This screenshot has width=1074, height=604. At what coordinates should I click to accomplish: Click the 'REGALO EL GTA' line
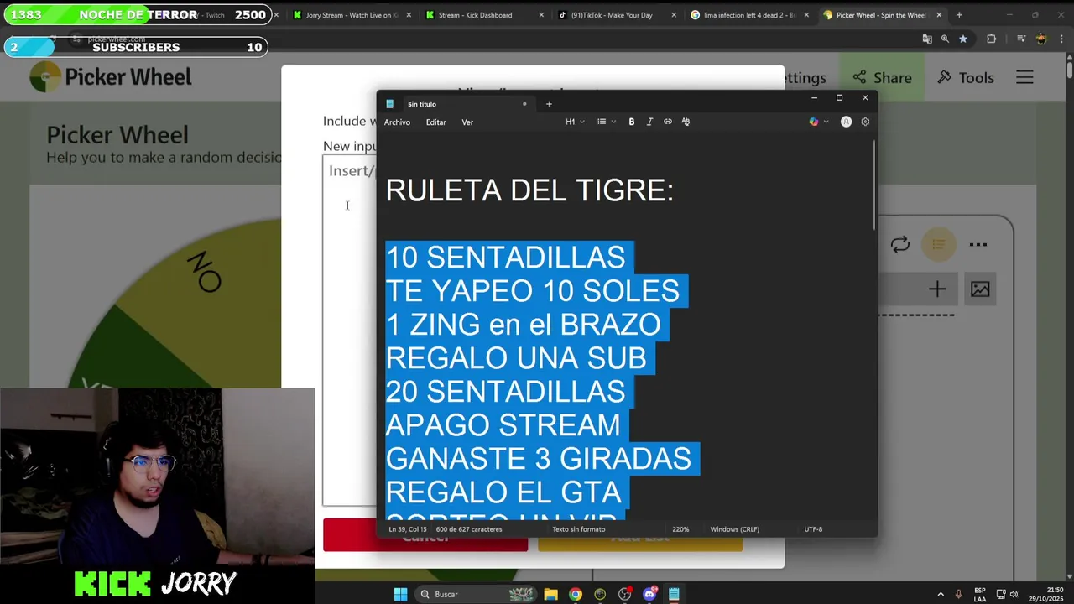(503, 492)
